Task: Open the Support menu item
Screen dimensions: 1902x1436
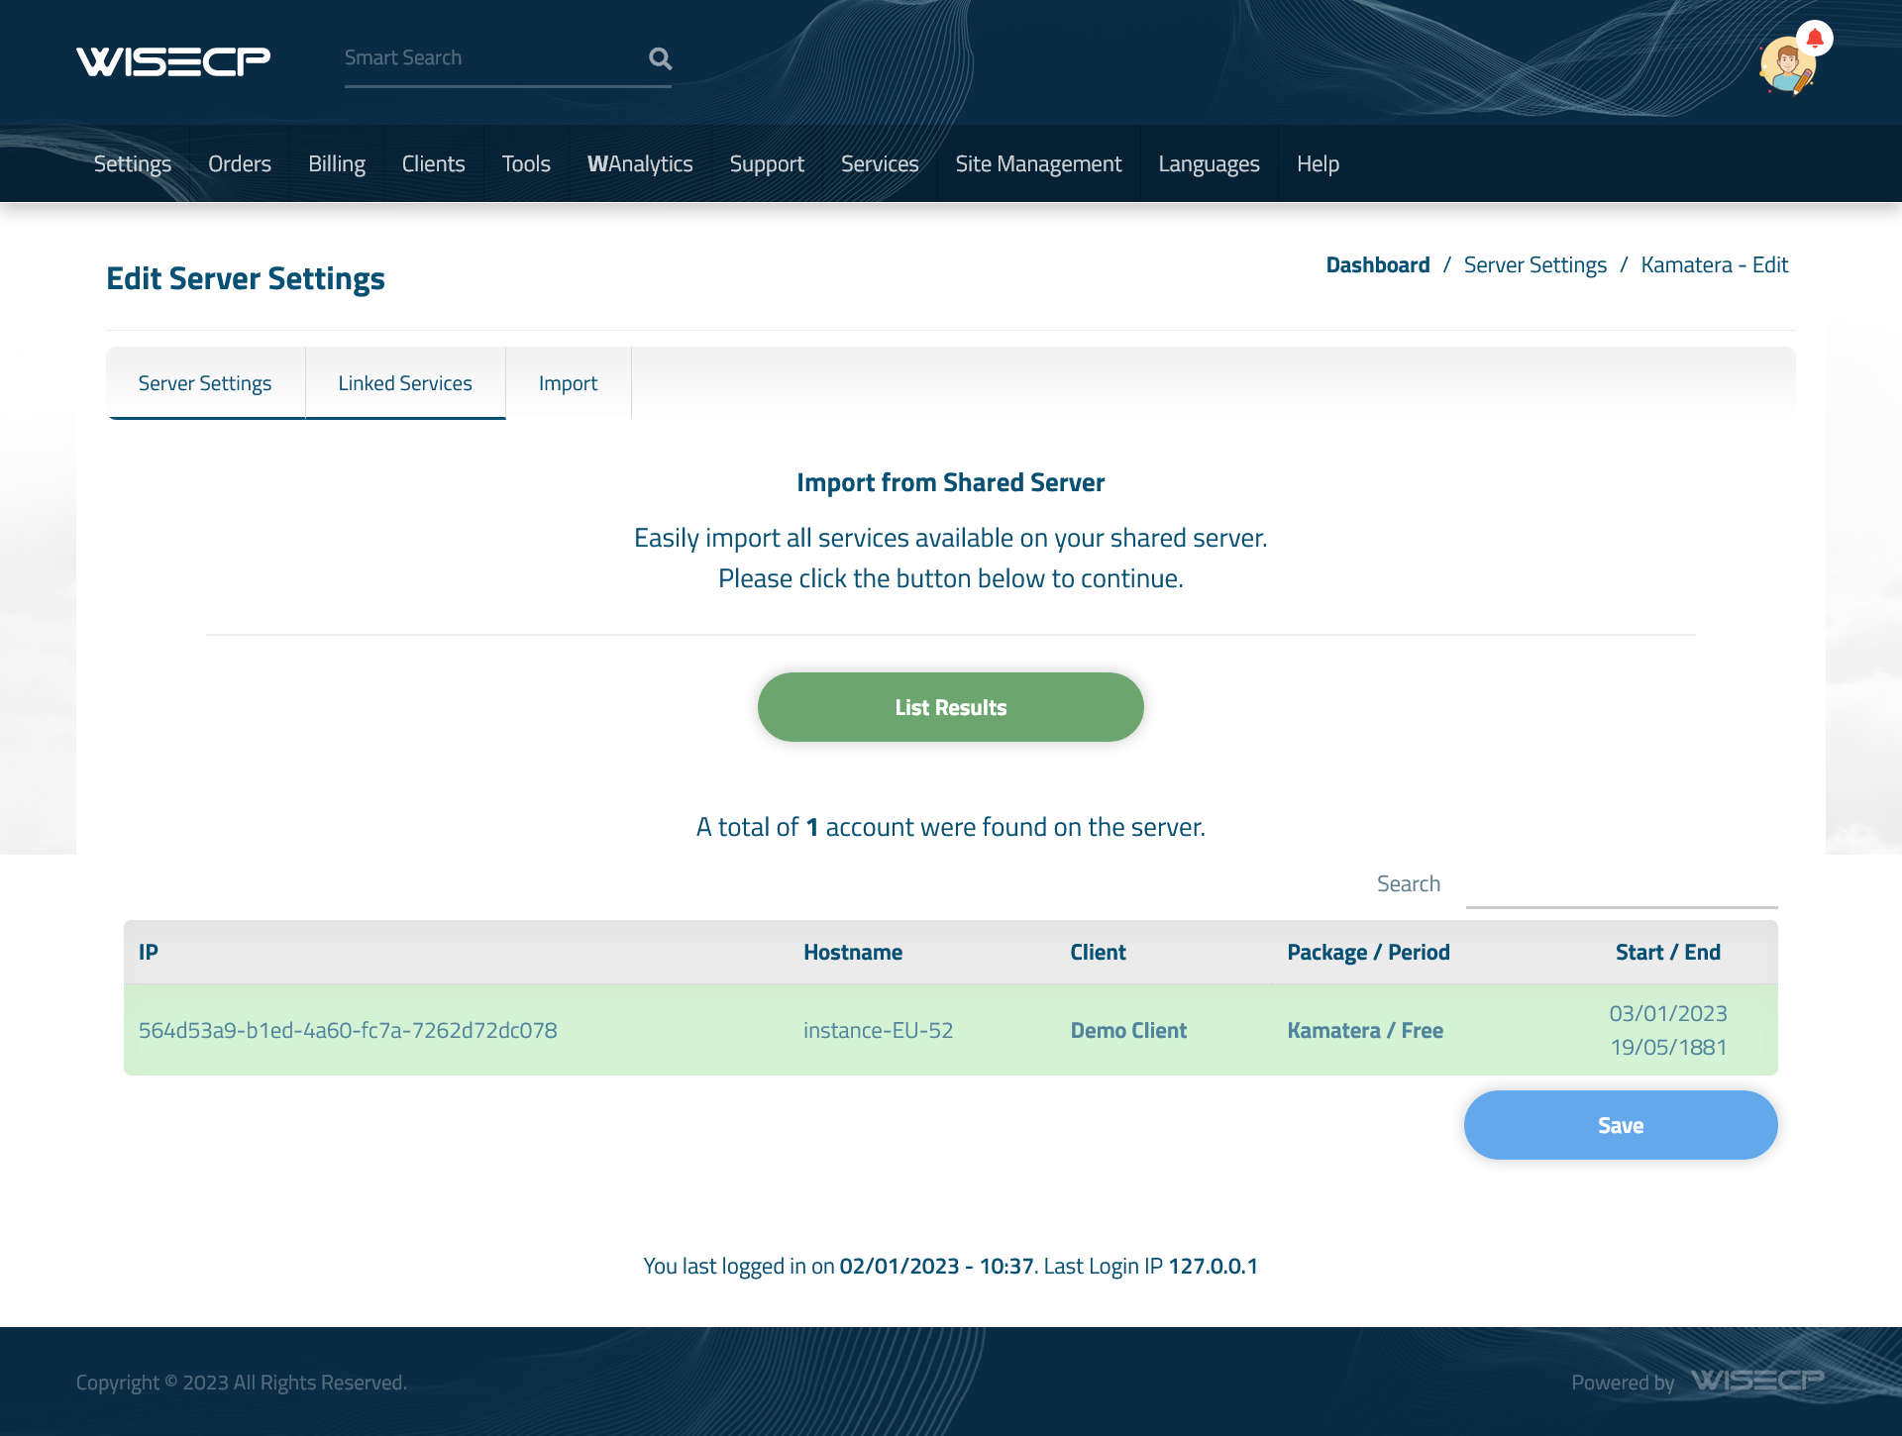Action: click(x=766, y=162)
